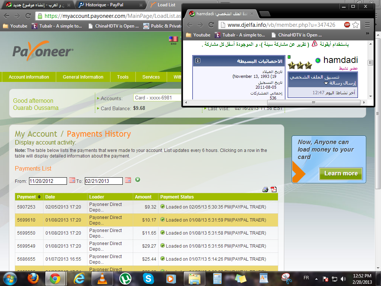The height and width of the screenshot is (286, 381).
Task: Select payment row 5907253
Action: [146, 207]
